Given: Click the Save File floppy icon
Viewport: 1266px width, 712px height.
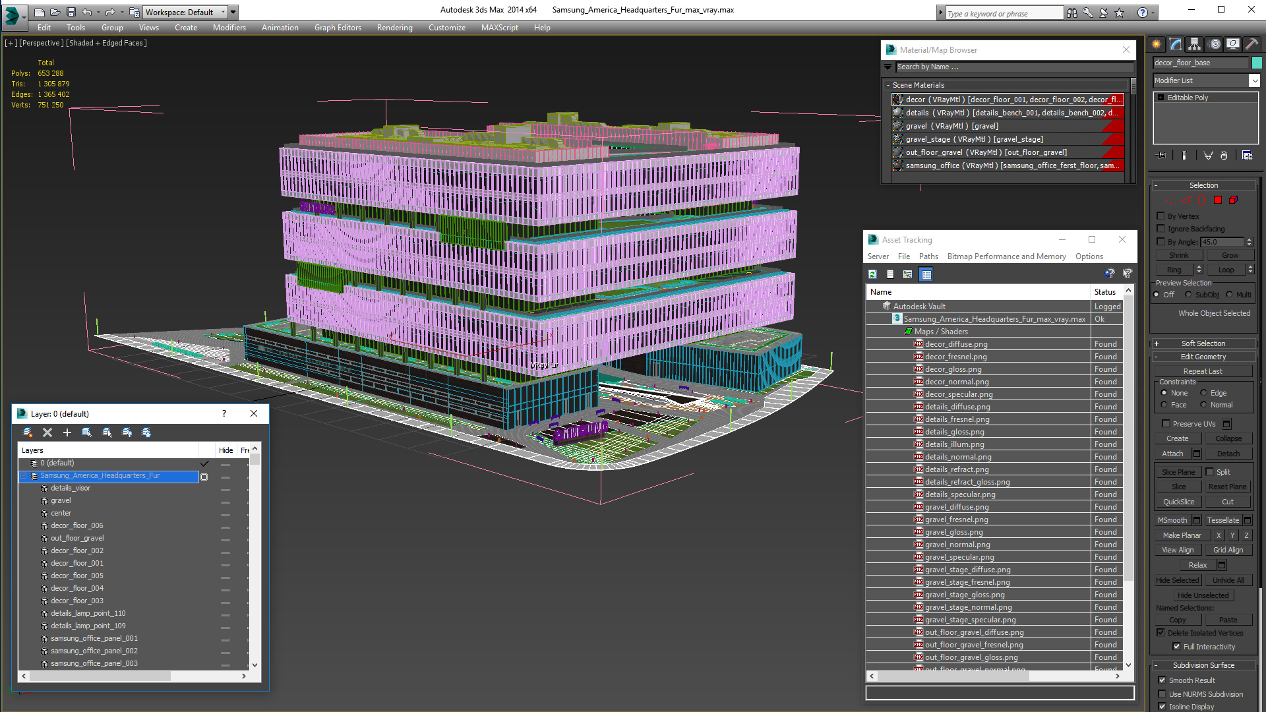Looking at the screenshot, I should pyautogui.click(x=71, y=12).
